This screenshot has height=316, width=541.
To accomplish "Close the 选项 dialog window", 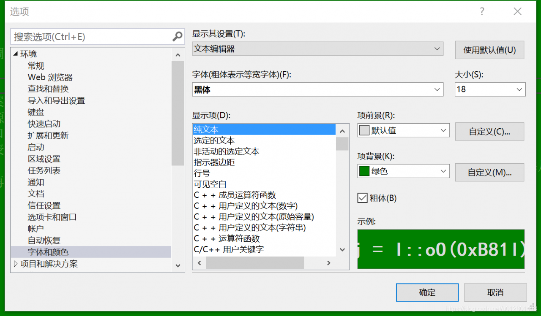I will 517,11.
